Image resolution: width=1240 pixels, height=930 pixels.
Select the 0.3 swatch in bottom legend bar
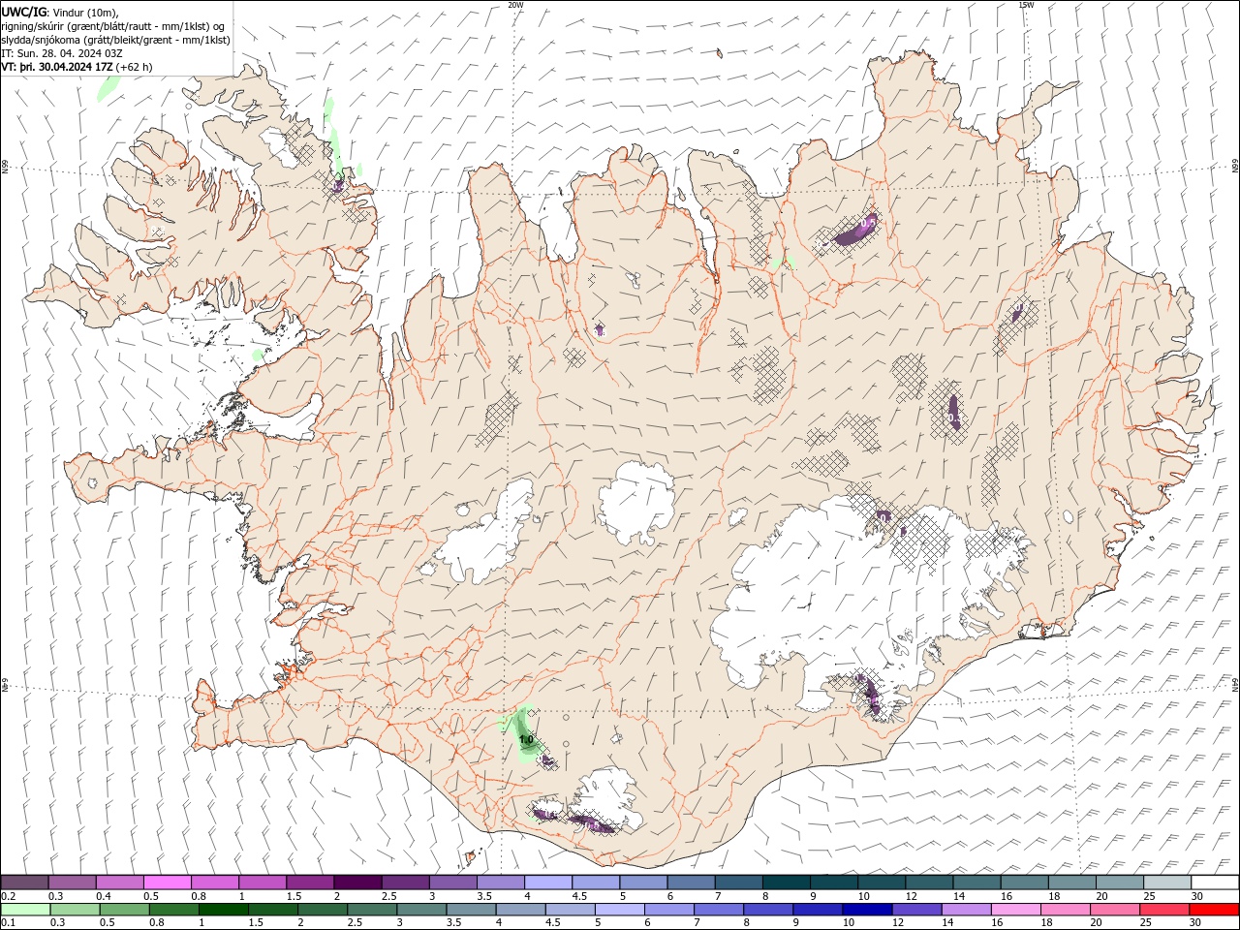click(x=75, y=910)
